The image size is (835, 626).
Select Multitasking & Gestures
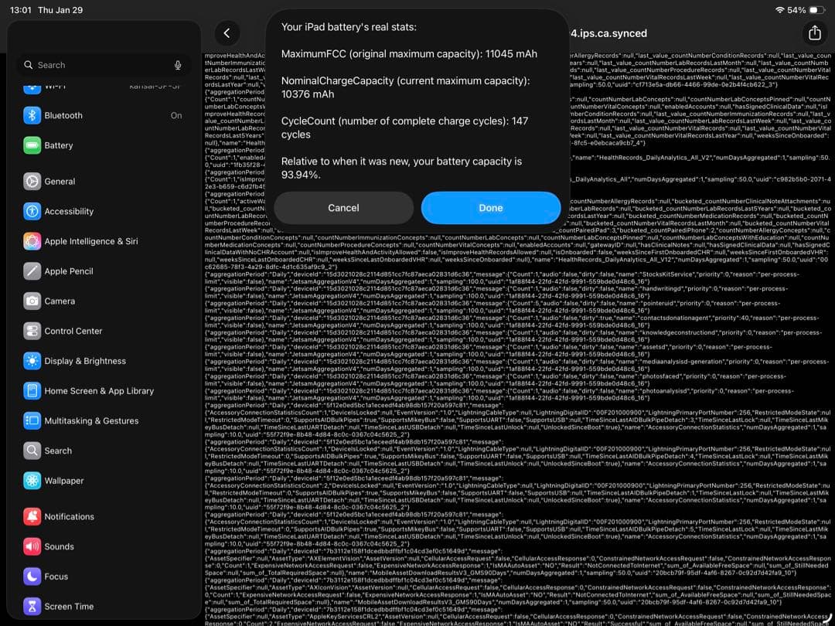pyautogui.click(x=91, y=421)
